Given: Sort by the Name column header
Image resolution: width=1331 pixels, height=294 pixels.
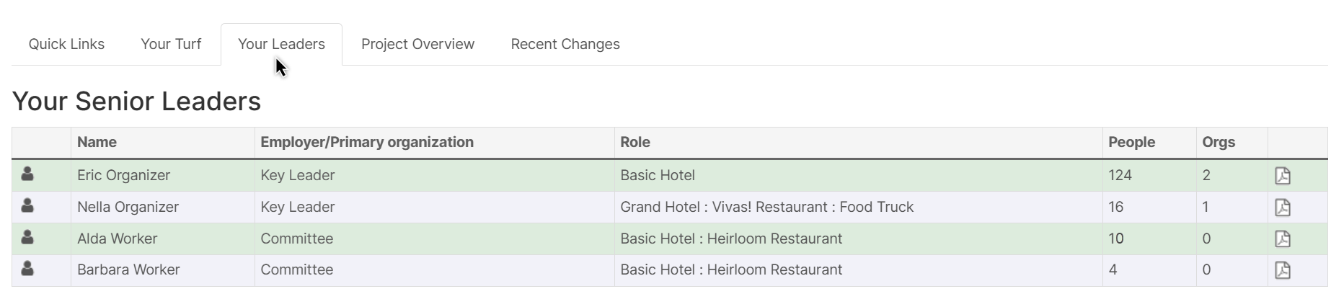Looking at the screenshot, I should click(x=97, y=142).
